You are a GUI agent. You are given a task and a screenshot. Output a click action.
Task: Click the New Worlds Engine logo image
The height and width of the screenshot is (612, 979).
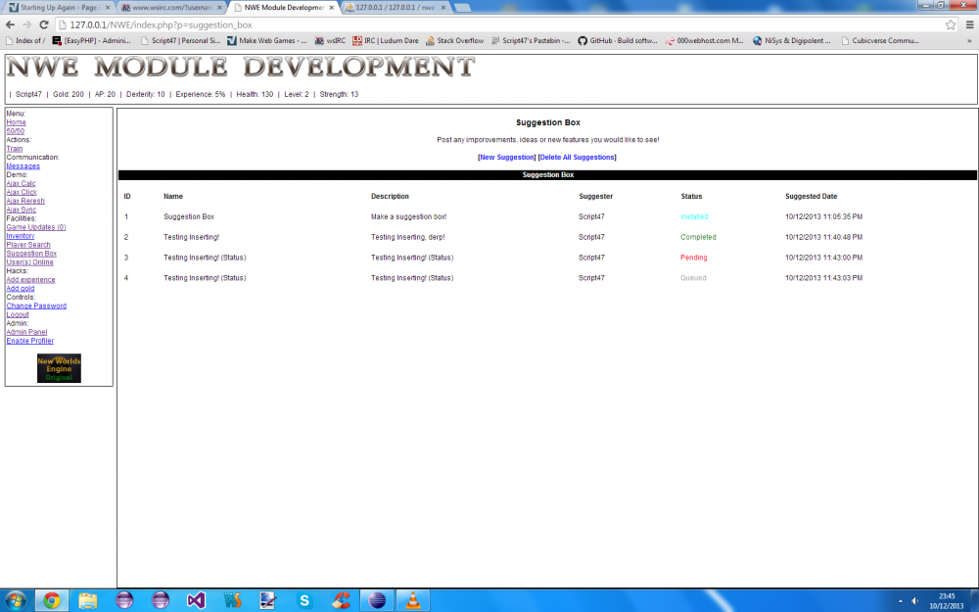click(x=59, y=368)
